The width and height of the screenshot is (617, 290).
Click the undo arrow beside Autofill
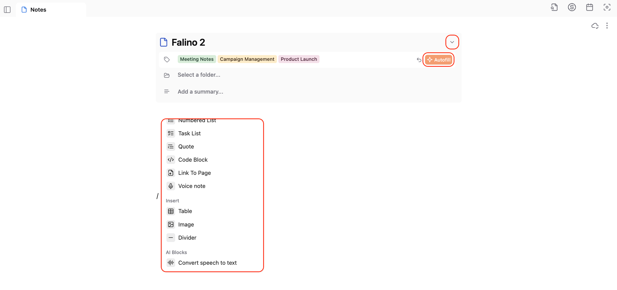point(419,60)
